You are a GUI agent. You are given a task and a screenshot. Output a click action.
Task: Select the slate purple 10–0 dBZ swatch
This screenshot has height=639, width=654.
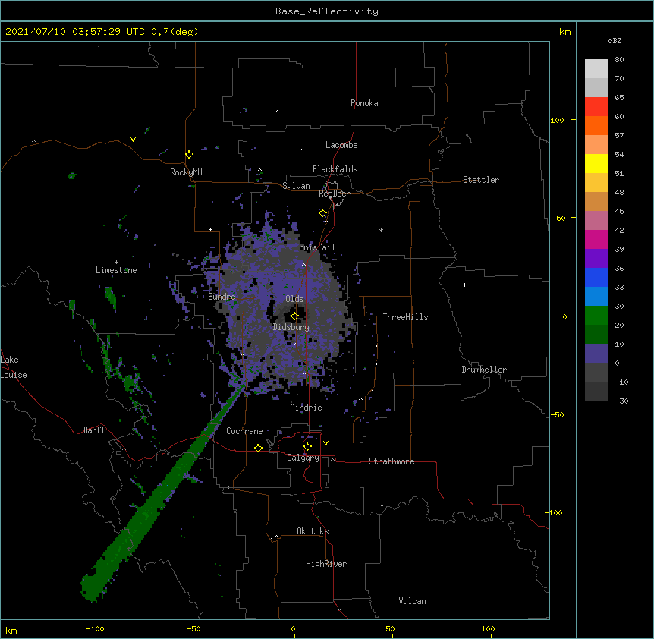click(596, 354)
